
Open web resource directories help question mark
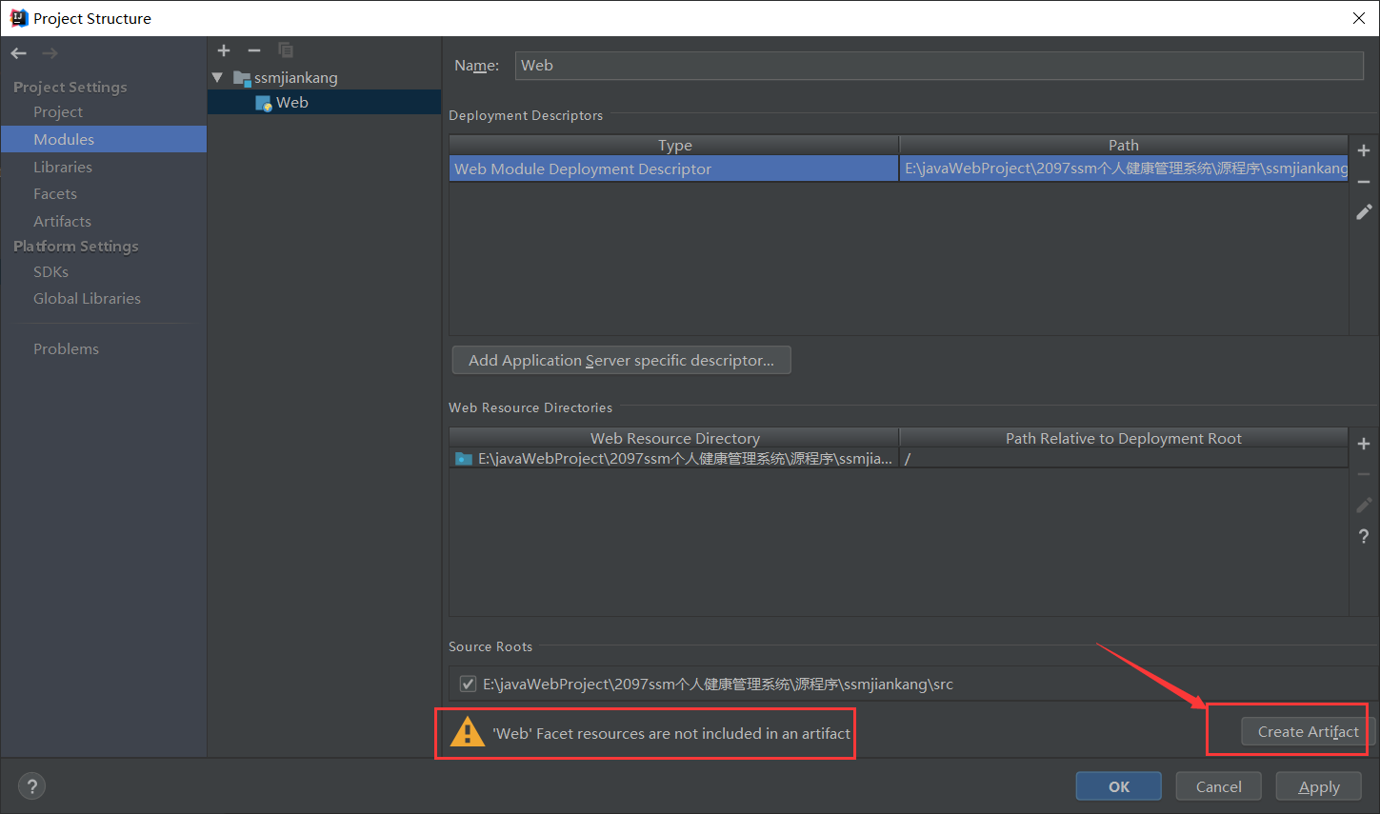[x=1364, y=536]
